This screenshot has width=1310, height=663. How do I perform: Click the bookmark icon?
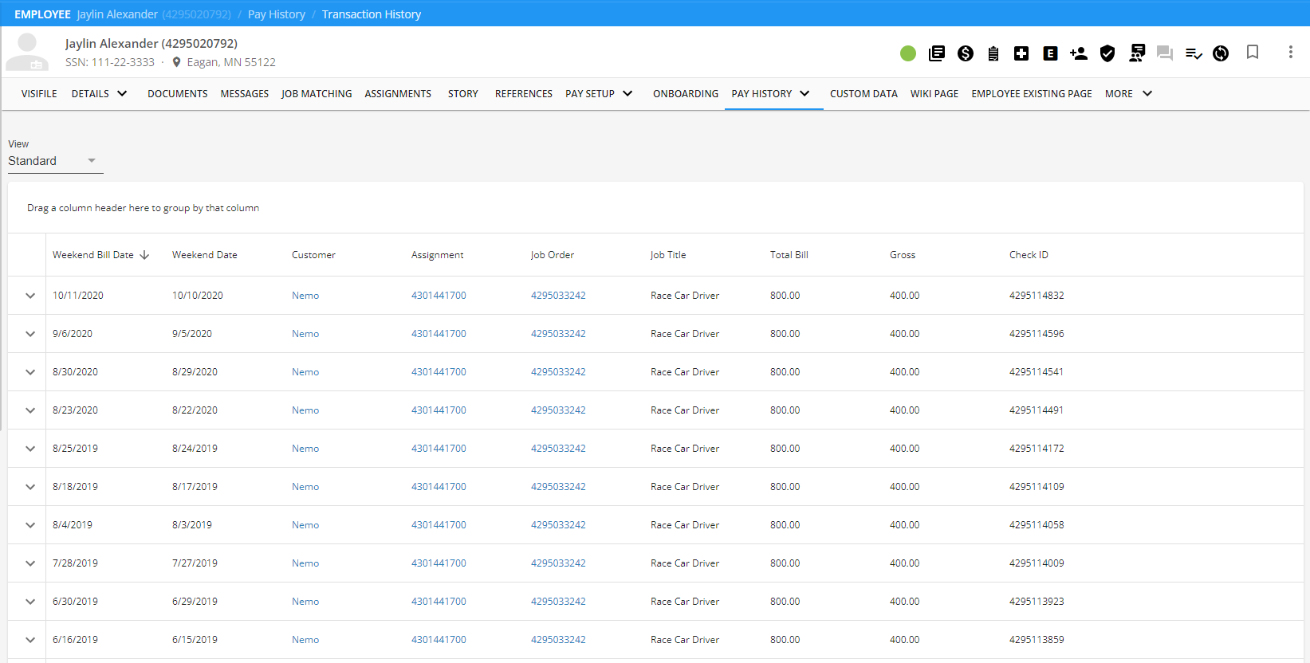click(x=1253, y=53)
